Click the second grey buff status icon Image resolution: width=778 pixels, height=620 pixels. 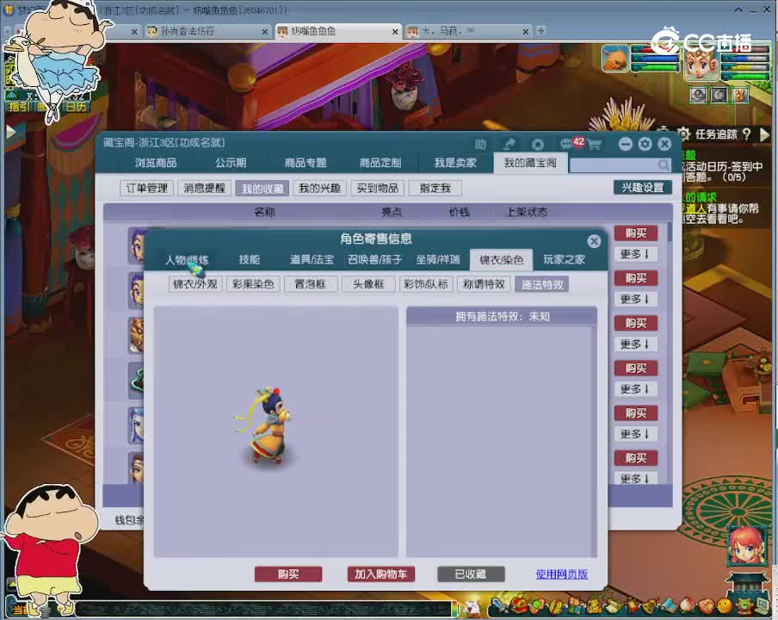[719, 95]
